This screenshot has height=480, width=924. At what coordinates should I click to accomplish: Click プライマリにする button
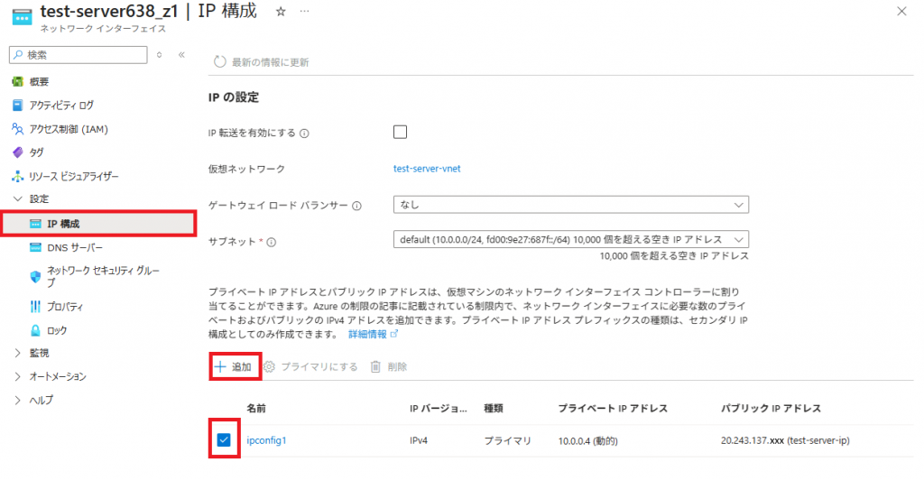[x=310, y=367]
